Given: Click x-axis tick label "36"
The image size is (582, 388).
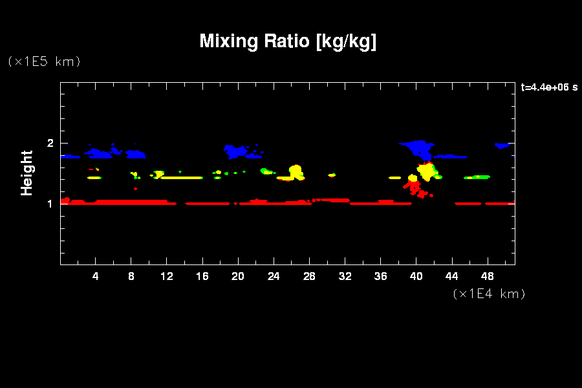Looking at the screenshot, I should click(380, 277).
